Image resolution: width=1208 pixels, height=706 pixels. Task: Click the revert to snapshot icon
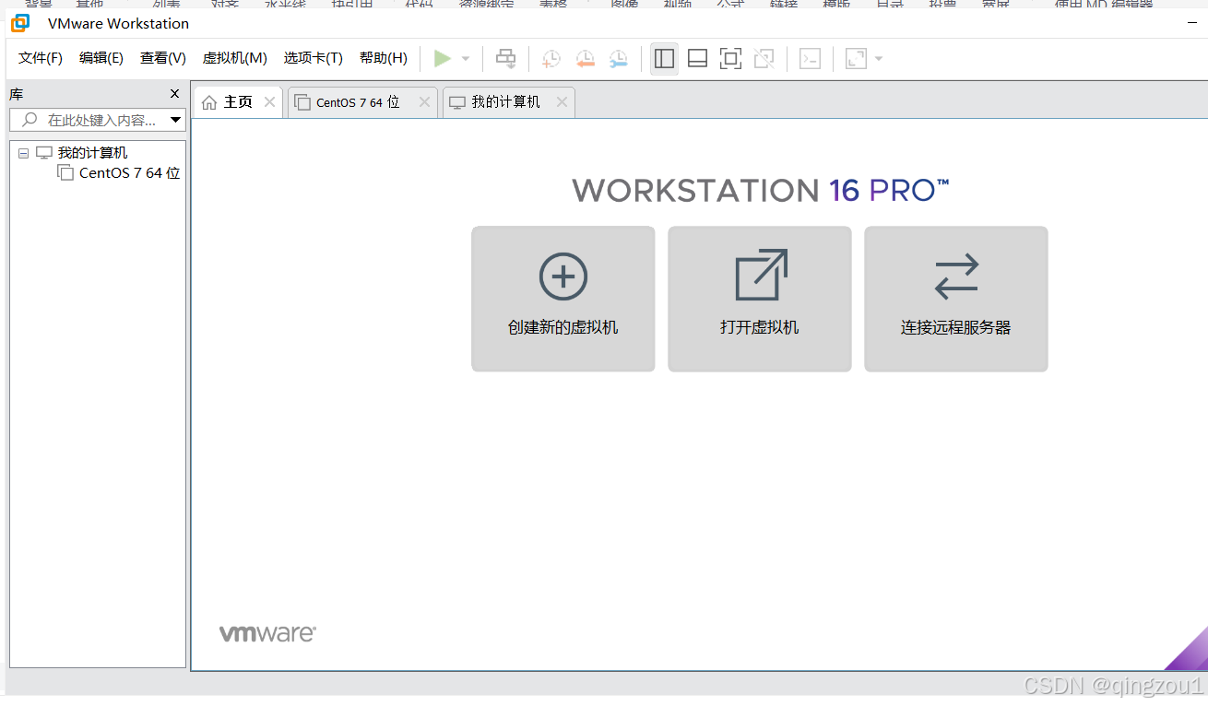(x=585, y=59)
